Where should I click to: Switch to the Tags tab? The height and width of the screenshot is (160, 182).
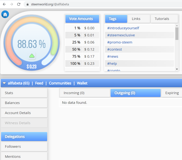[116, 19]
